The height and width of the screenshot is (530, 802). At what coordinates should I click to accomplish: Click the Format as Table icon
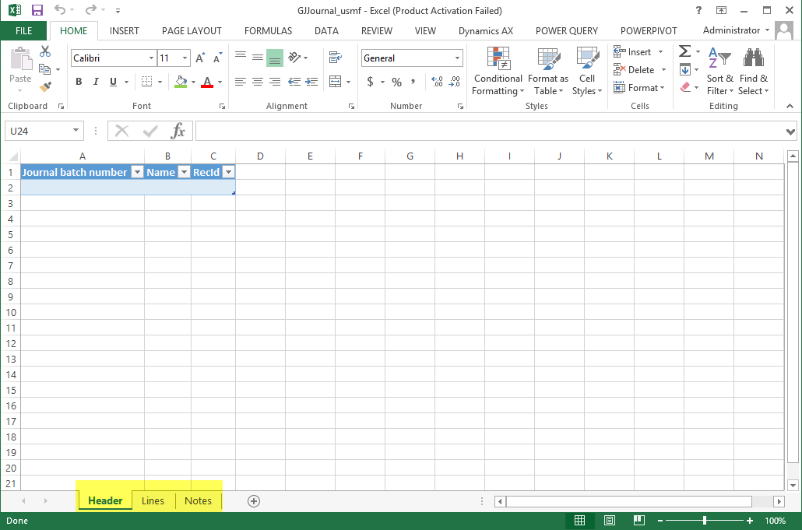pyautogui.click(x=548, y=72)
